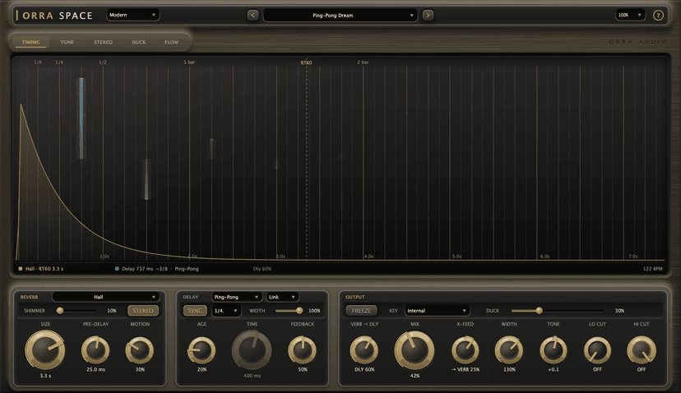Viewport: 681px width, 393px height.
Task: Click the Hi Cut knob
Action: [641, 350]
